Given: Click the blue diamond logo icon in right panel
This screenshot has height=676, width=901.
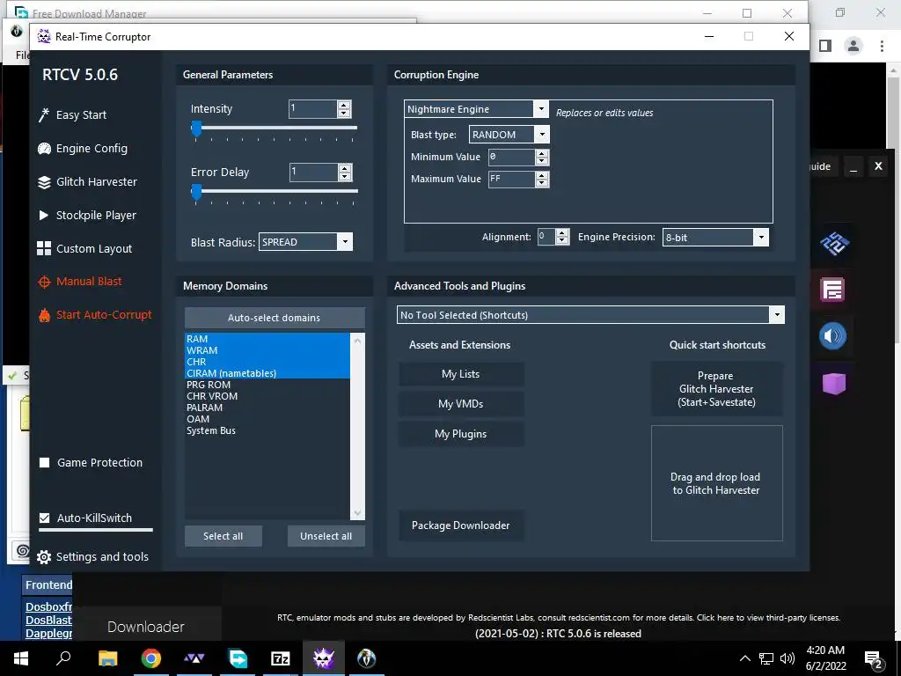Looking at the screenshot, I should pos(834,244).
